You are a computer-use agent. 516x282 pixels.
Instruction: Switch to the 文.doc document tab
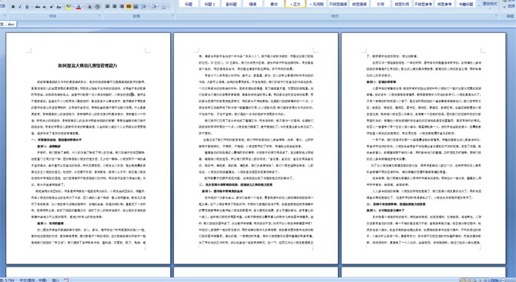8,24
